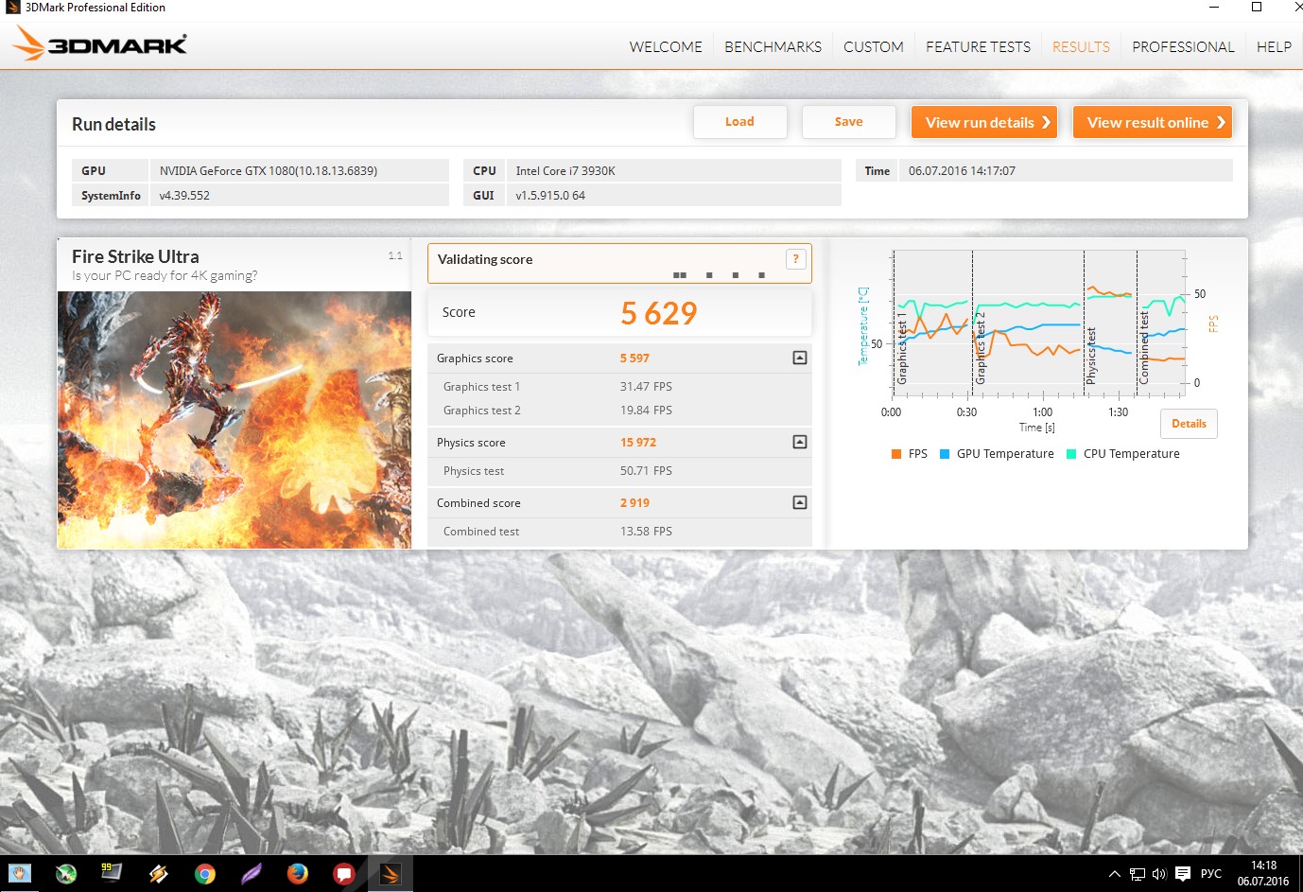Switch to the Benchmarks tab
The height and width of the screenshot is (892, 1303).
773,46
